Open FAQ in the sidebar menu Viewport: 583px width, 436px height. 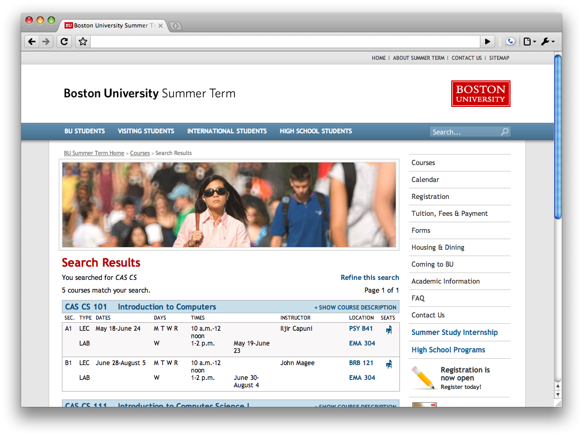coord(418,298)
